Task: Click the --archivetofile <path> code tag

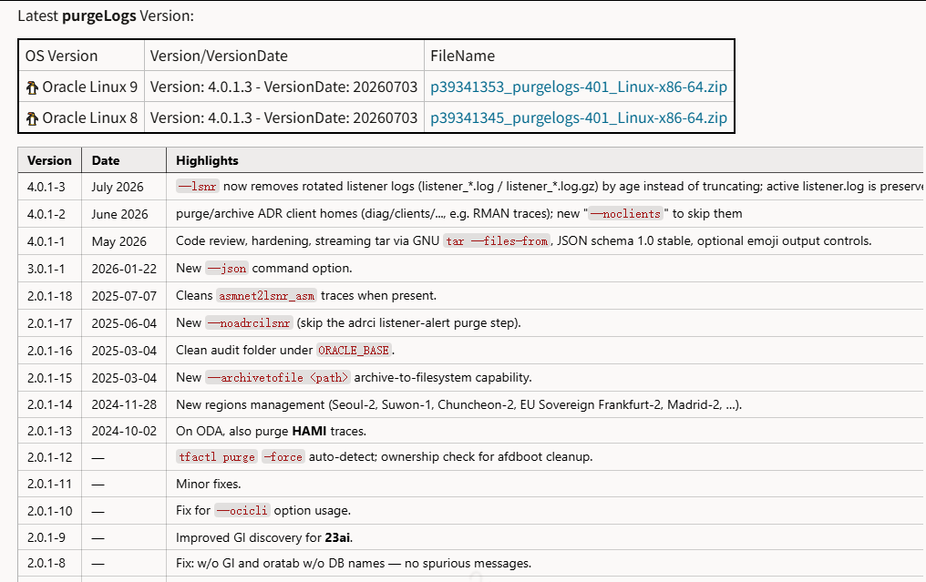Action: click(x=278, y=377)
